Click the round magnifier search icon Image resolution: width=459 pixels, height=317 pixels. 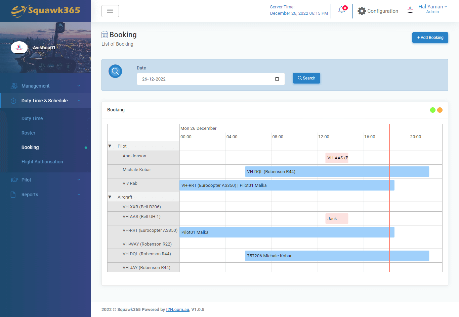coord(115,71)
